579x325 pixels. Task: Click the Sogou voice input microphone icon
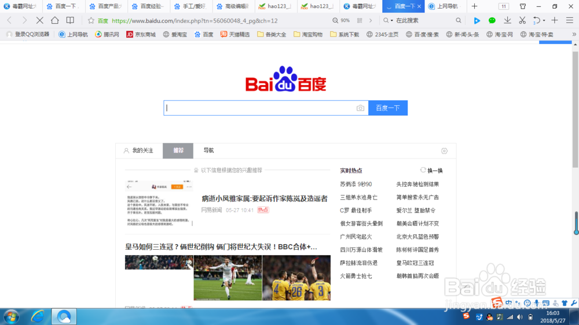[537, 303]
